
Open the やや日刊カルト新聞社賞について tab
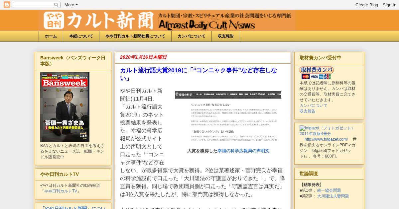135,36
